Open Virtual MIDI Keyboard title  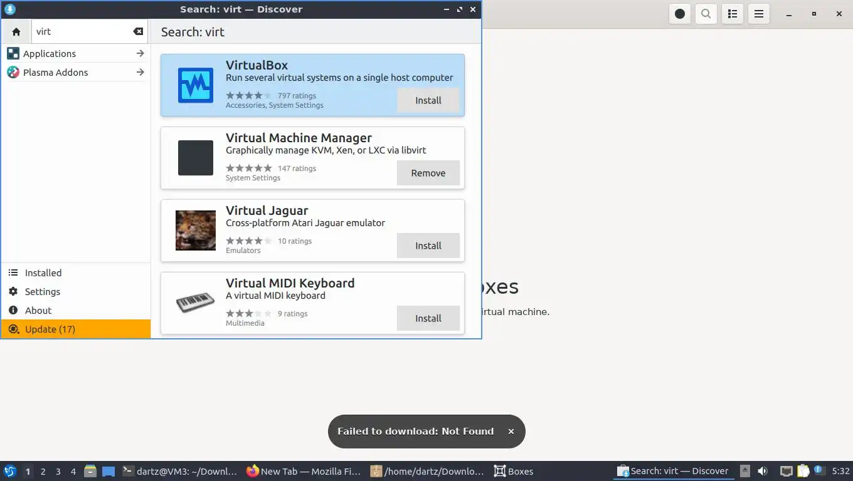(290, 283)
